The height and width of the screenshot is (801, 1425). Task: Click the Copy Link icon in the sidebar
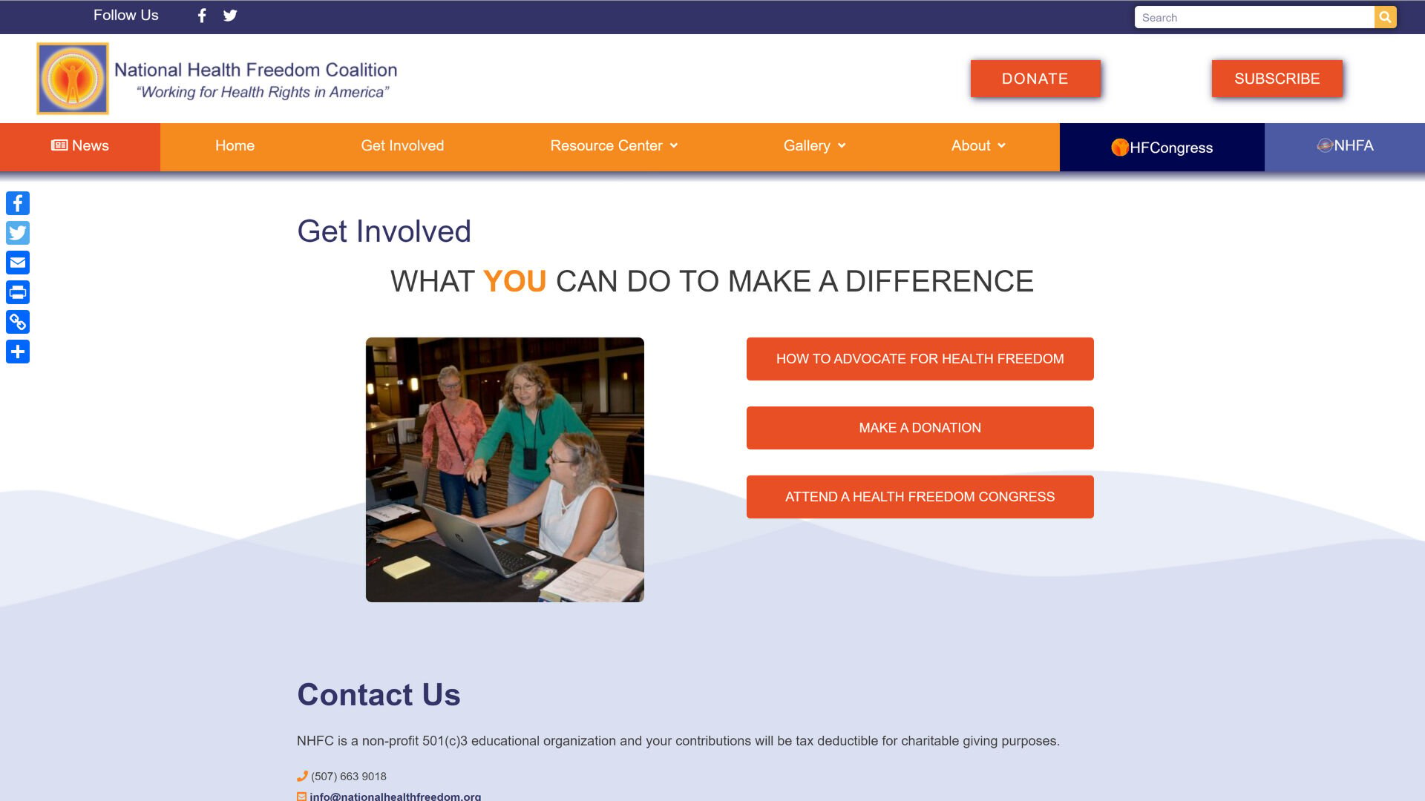18,322
